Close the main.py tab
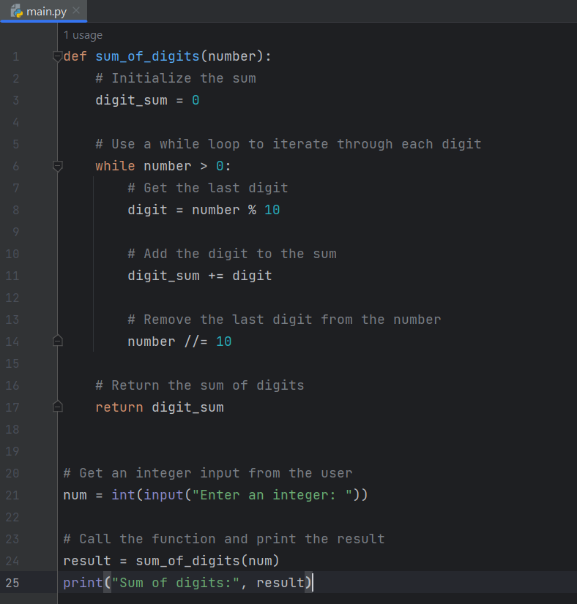 pyautogui.click(x=76, y=11)
